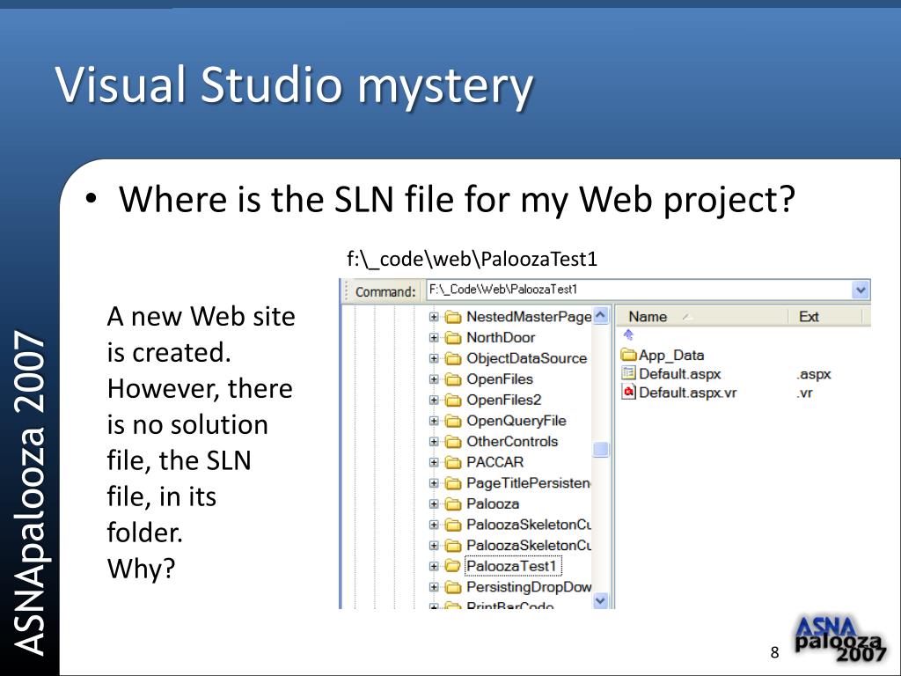
Task: Click the folder tree scrollbar thumb
Action: point(600,449)
